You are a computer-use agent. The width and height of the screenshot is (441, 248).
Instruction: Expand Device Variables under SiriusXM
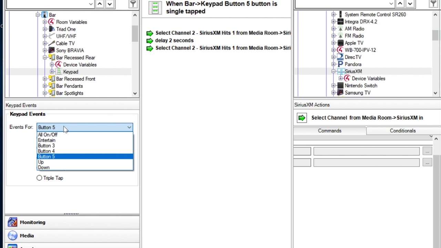click(x=341, y=79)
